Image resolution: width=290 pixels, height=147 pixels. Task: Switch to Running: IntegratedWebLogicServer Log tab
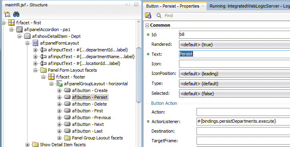[x=249, y=6]
